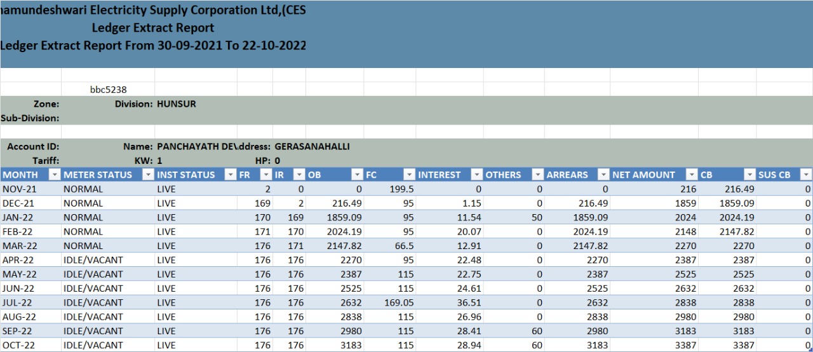Select interest value 28.94 in OCT-22 row
This screenshot has width=813, height=352.
[450, 345]
